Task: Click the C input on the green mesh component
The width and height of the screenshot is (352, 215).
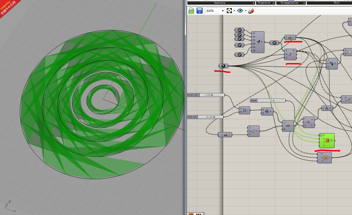Action: (324, 145)
